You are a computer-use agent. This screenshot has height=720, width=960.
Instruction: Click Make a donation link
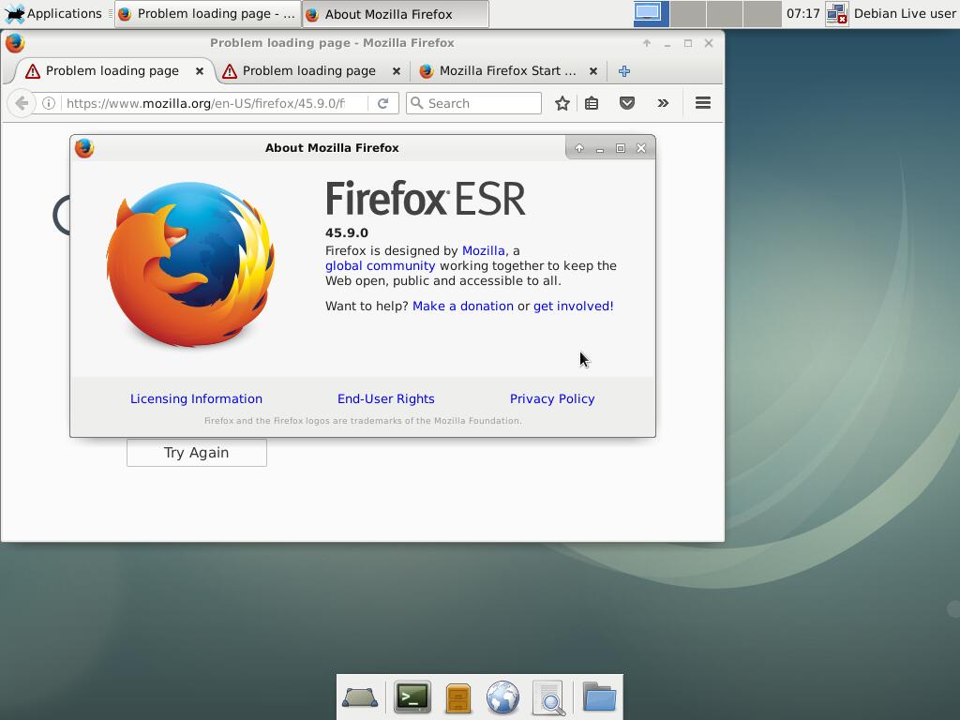pos(463,307)
